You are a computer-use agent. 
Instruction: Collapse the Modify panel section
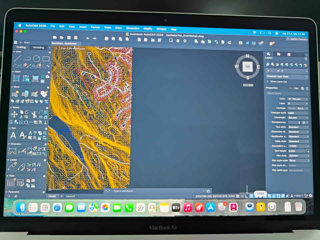tap(11, 107)
